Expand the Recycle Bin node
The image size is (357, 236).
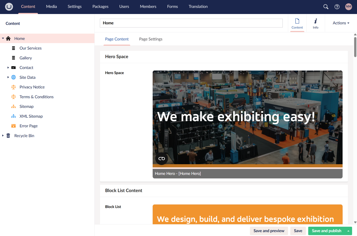click(3, 136)
